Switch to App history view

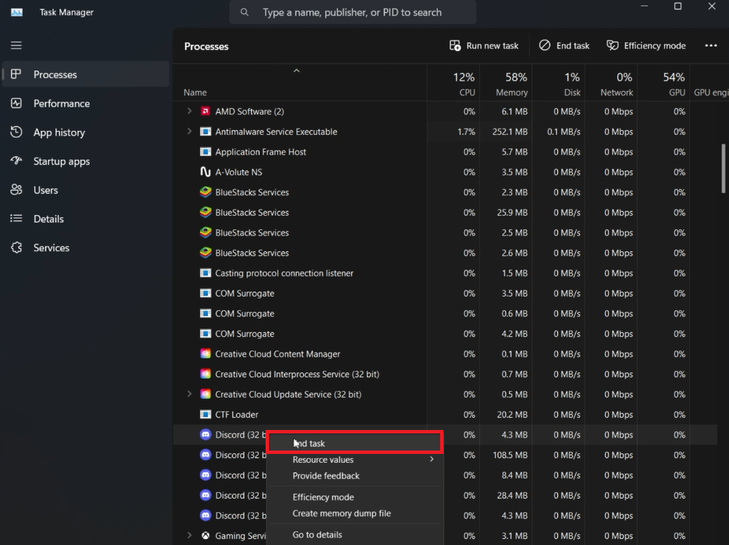click(x=60, y=132)
